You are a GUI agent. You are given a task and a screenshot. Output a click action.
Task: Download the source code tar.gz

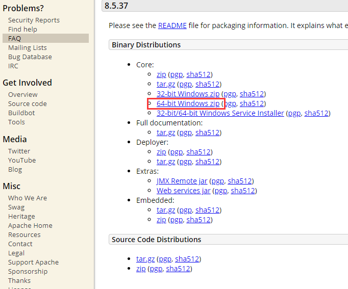pyautogui.click(x=145, y=259)
